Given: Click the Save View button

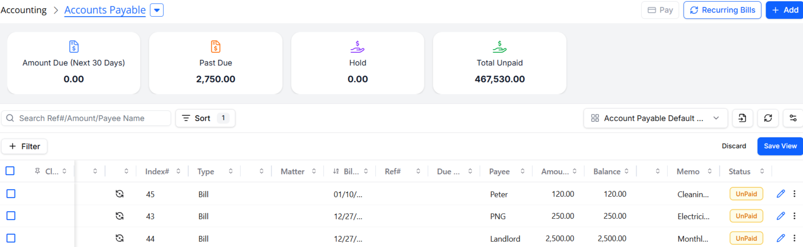Looking at the screenshot, I should pos(780,146).
